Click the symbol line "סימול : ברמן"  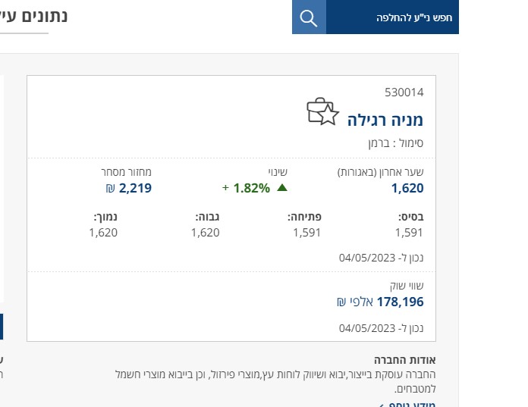pos(398,142)
